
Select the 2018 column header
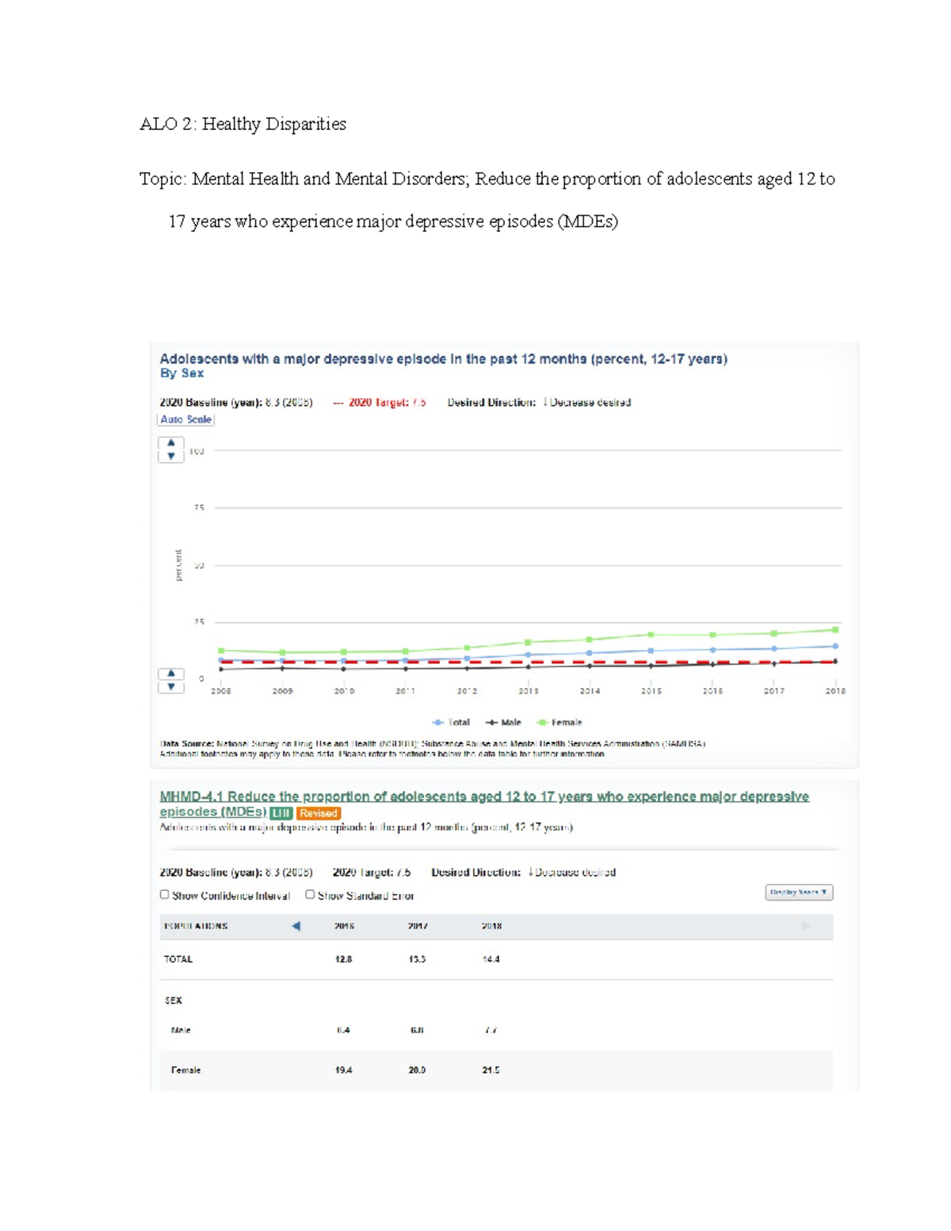click(x=491, y=926)
